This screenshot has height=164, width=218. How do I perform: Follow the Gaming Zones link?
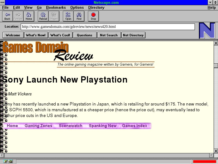click(x=38, y=126)
